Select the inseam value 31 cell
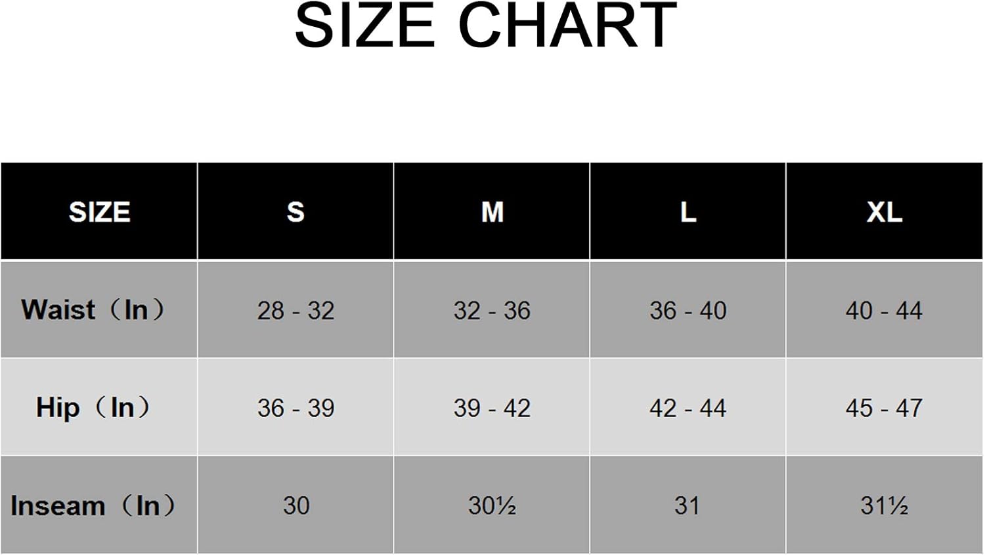Image resolution: width=985 pixels, height=556 pixels. [x=688, y=506]
